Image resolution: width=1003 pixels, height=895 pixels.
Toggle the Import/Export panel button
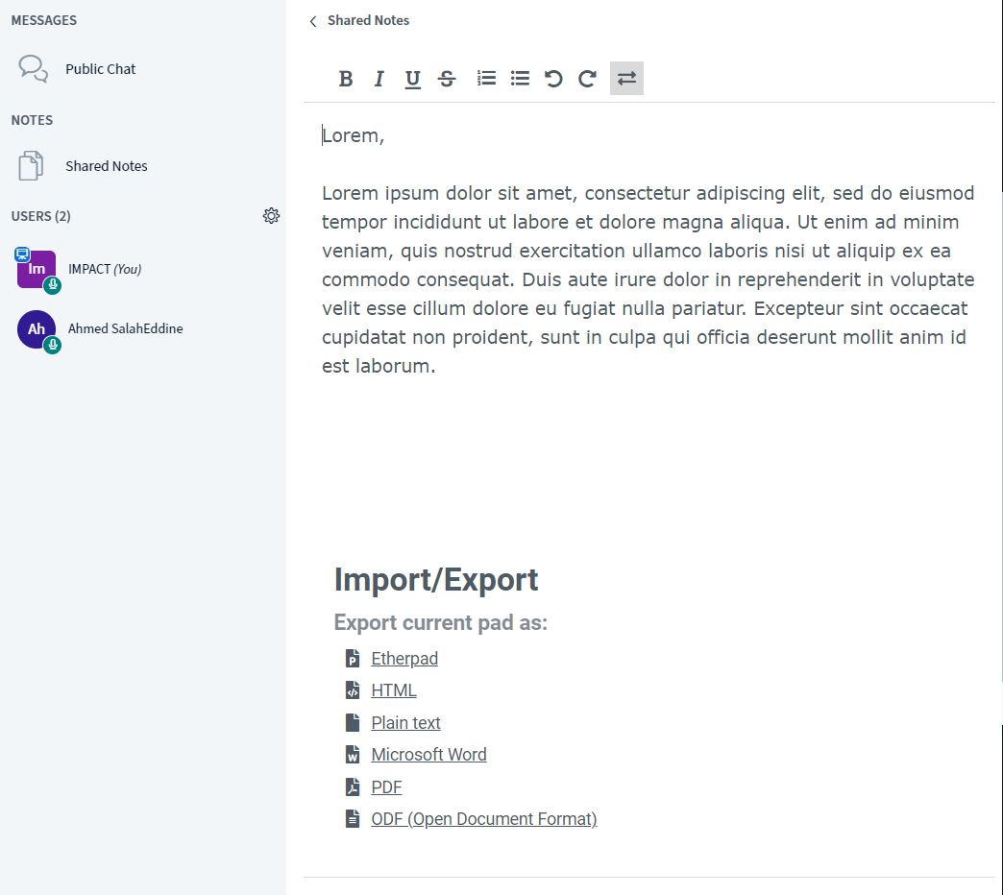point(626,79)
